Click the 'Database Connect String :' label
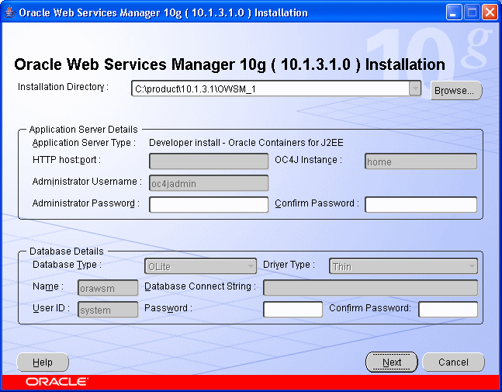The image size is (502, 392). click(x=200, y=286)
